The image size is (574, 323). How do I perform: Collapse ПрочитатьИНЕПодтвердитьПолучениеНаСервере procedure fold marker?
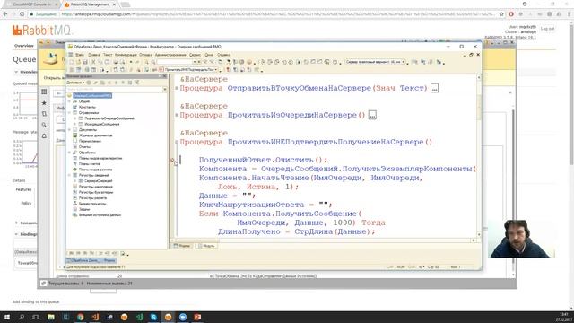[x=177, y=142]
